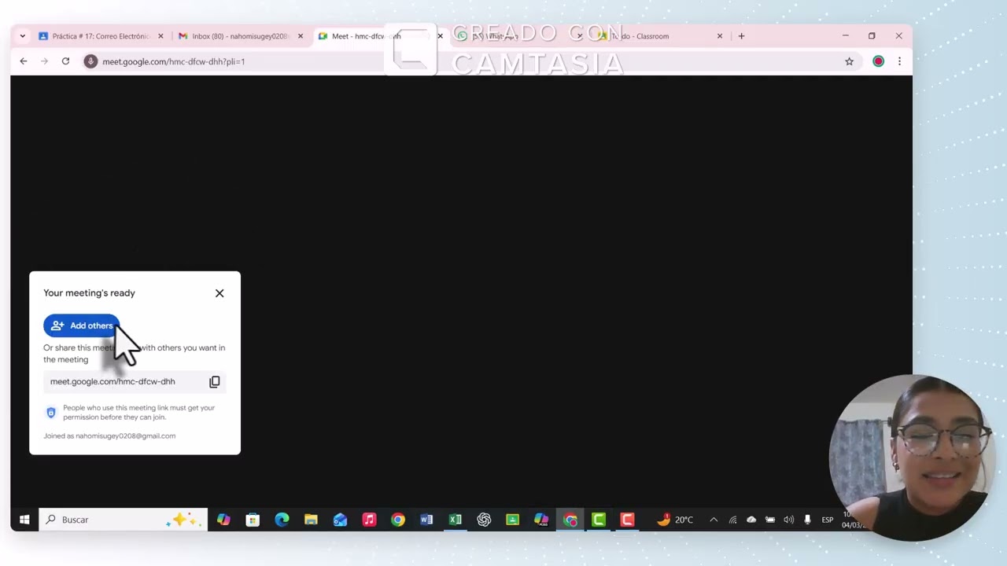Open the Windows Start menu
The width and height of the screenshot is (1007, 566).
(x=24, y=520)
